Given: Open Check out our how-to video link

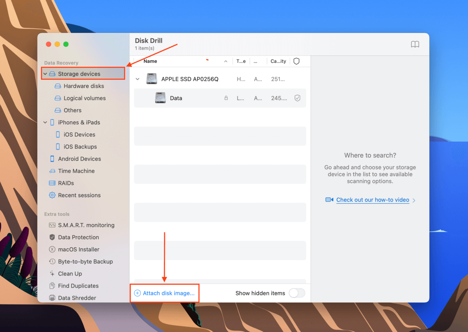Looking at the screenshot, I should point(373,200).
